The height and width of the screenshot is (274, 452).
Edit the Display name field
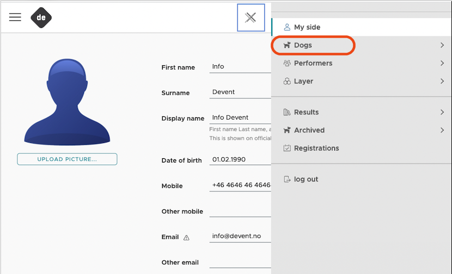pos(240,118)
